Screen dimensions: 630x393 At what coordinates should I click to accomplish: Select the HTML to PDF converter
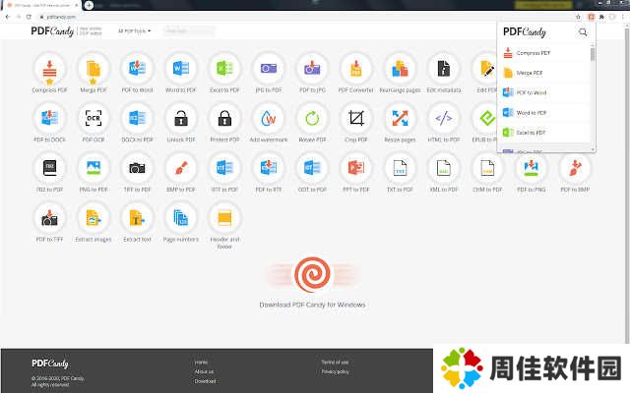coord(444,119)
